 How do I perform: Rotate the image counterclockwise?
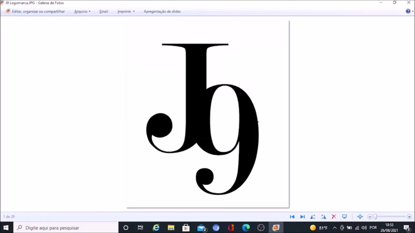pyautogui.click(x=313, y=217)
